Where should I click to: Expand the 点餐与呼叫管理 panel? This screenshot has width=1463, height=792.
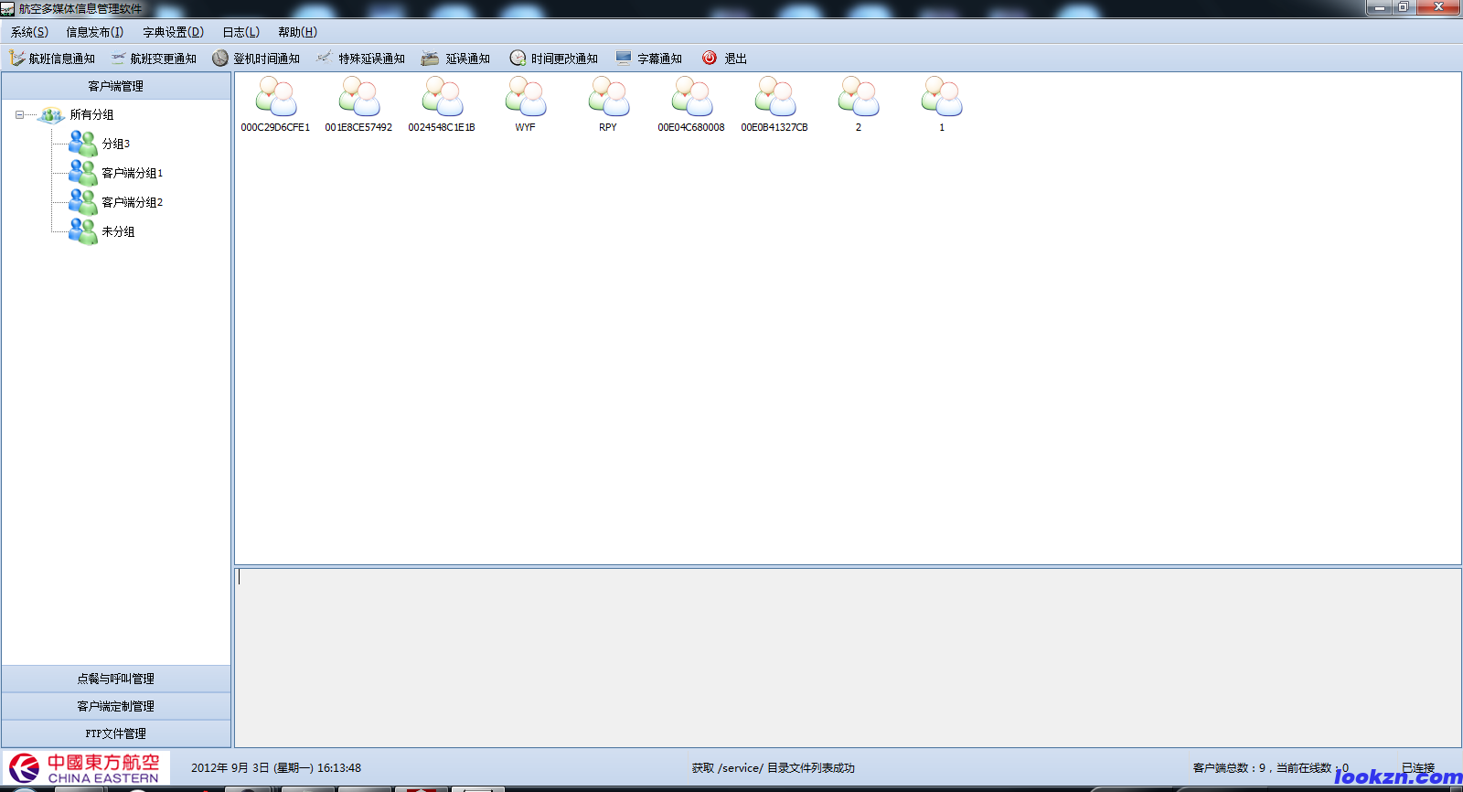116,679
